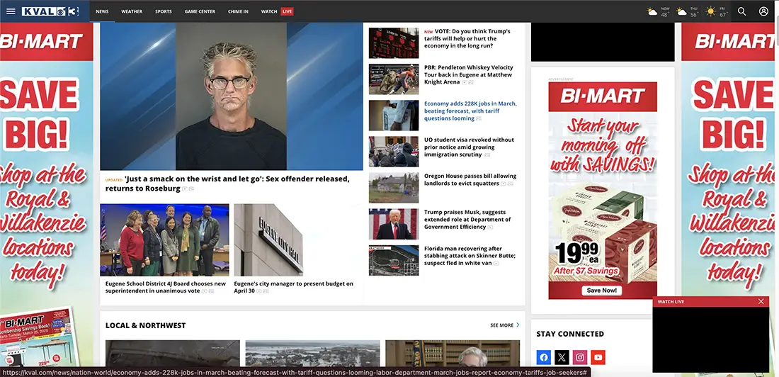The image size is (779, 377).
Task: Open the Instagram social icon
Action: [580, 357]
